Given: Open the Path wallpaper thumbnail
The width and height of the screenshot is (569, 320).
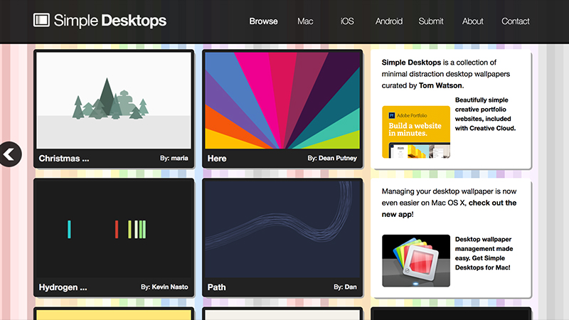Looking at the screenshot, I should [282, 229].
